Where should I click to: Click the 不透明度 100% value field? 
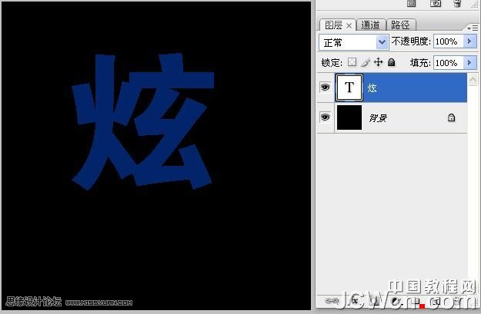click(x=448, y=41)
